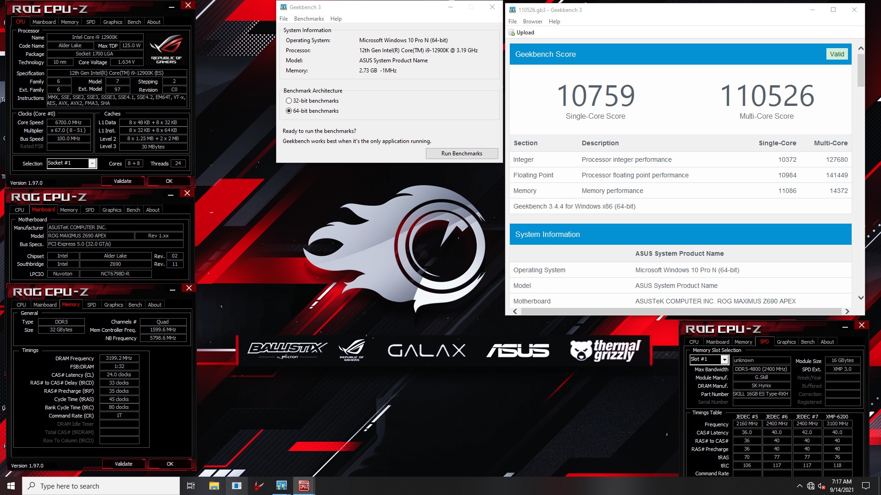Click the multi-core score 110526
This screenshot has width=881, height=495.
coord(767,95)
